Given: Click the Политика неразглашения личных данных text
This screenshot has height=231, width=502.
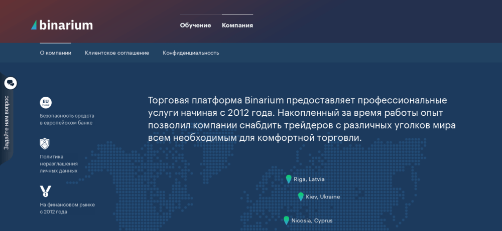Looking at the screenshot, I should pyautogui.click(x=59, y=163).
